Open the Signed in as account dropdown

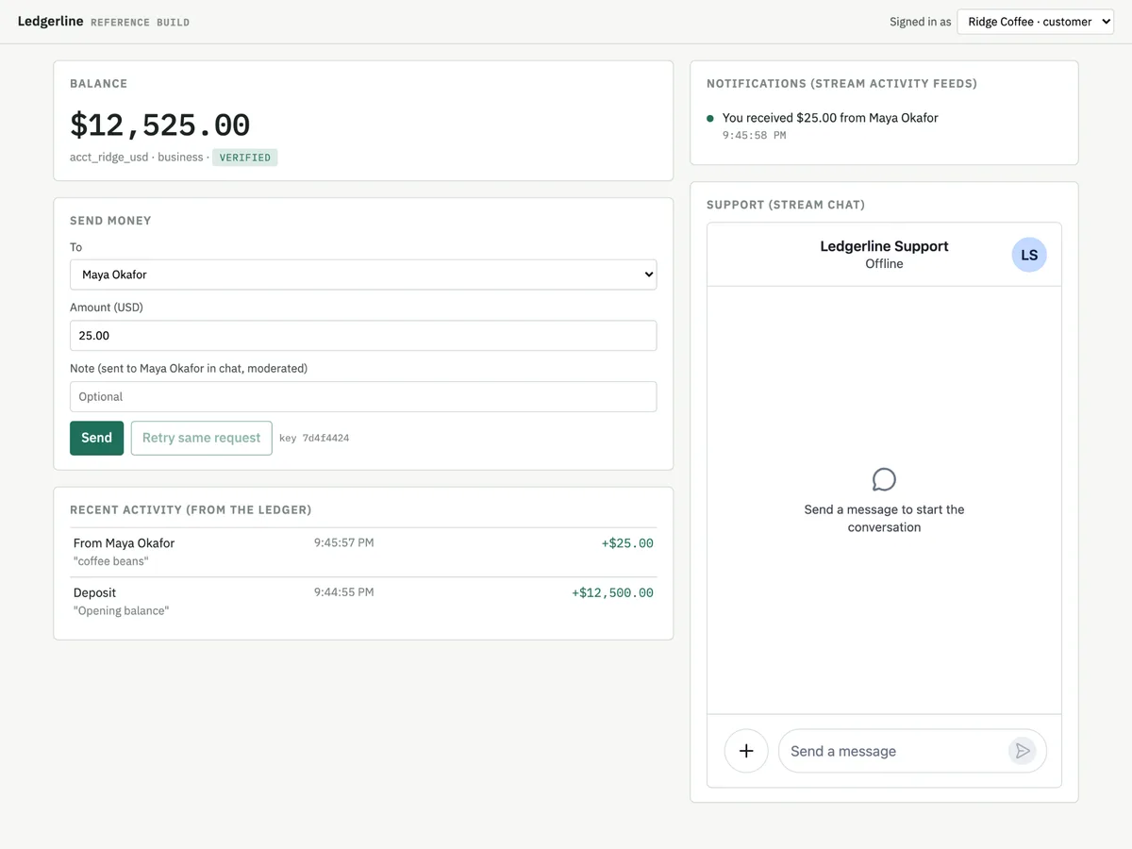[1036, 22]
